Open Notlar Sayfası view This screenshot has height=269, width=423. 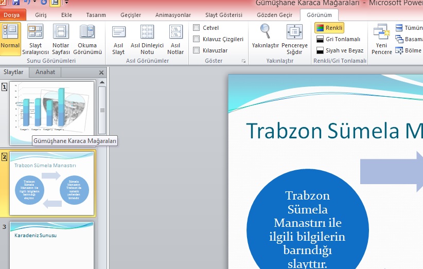(x=61, y=39)
